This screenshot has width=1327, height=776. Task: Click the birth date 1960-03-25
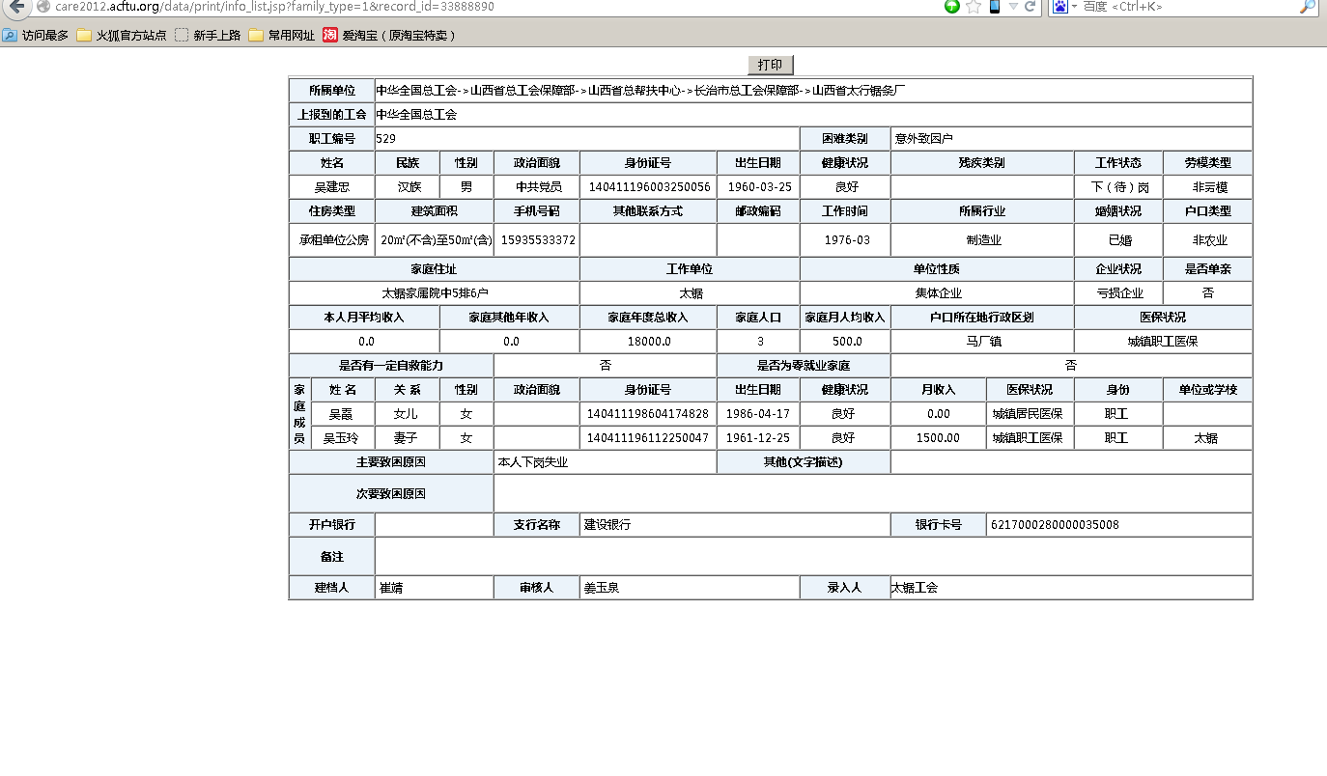point(758,187)
